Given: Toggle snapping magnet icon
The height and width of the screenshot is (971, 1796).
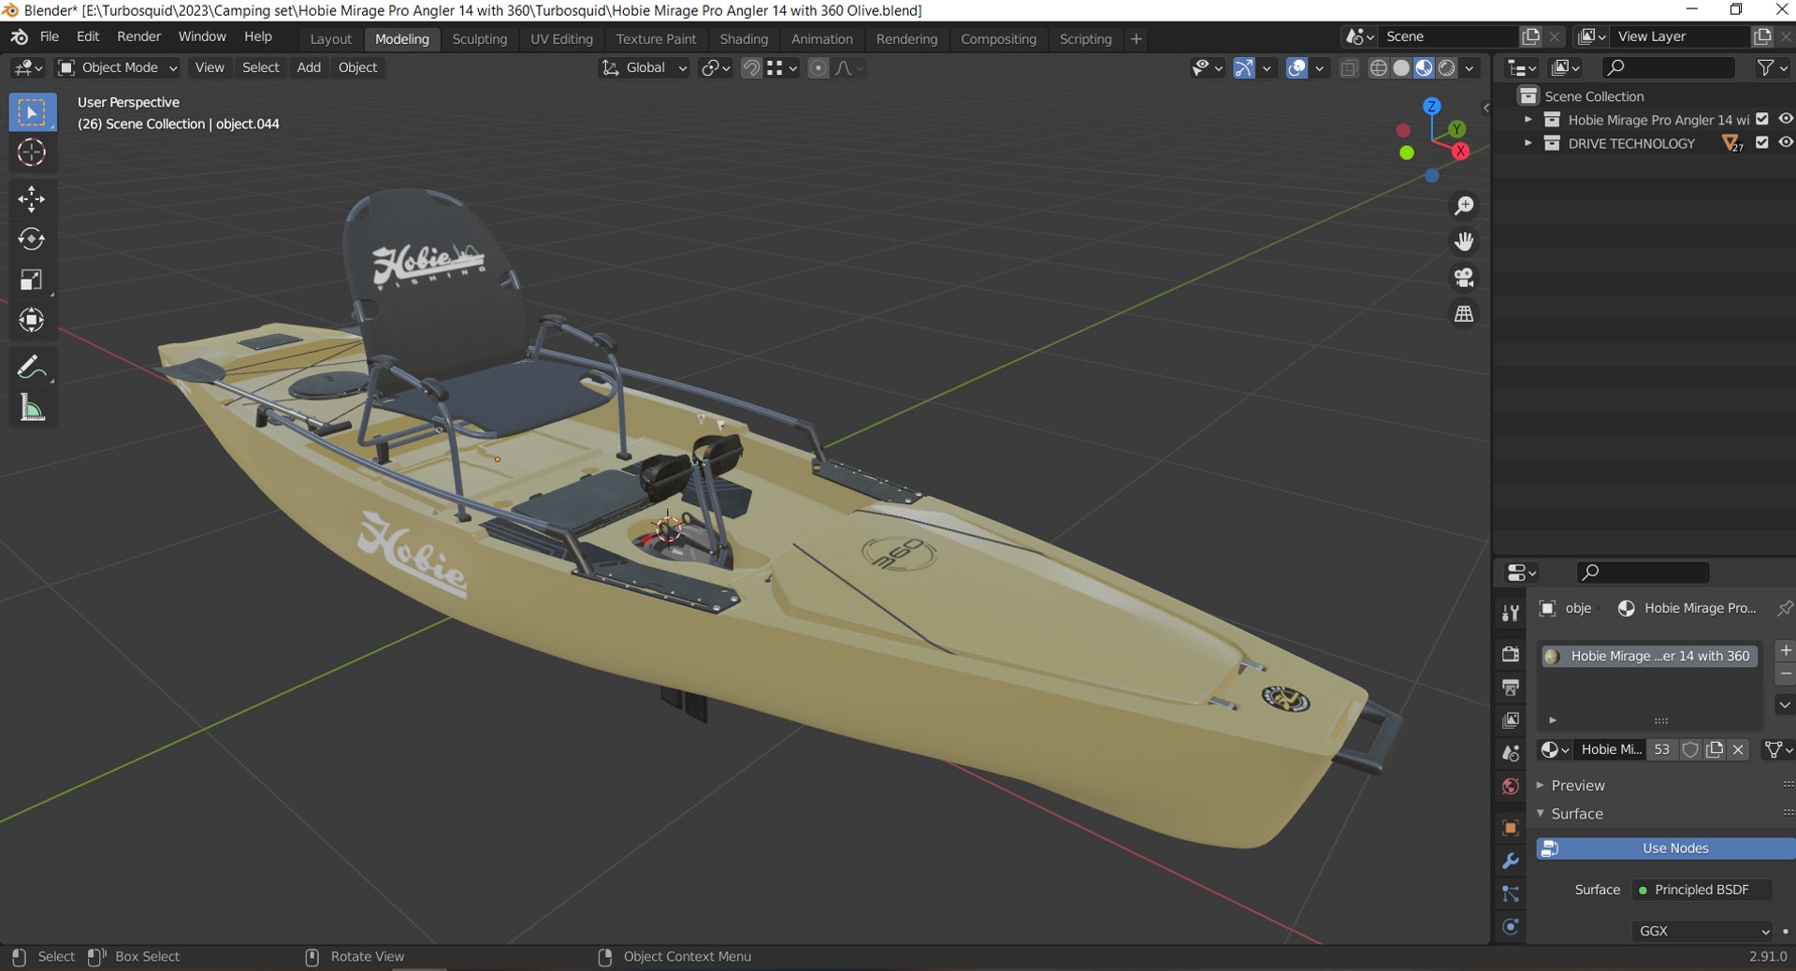Looking at the screenshot, I should point(750,67).
